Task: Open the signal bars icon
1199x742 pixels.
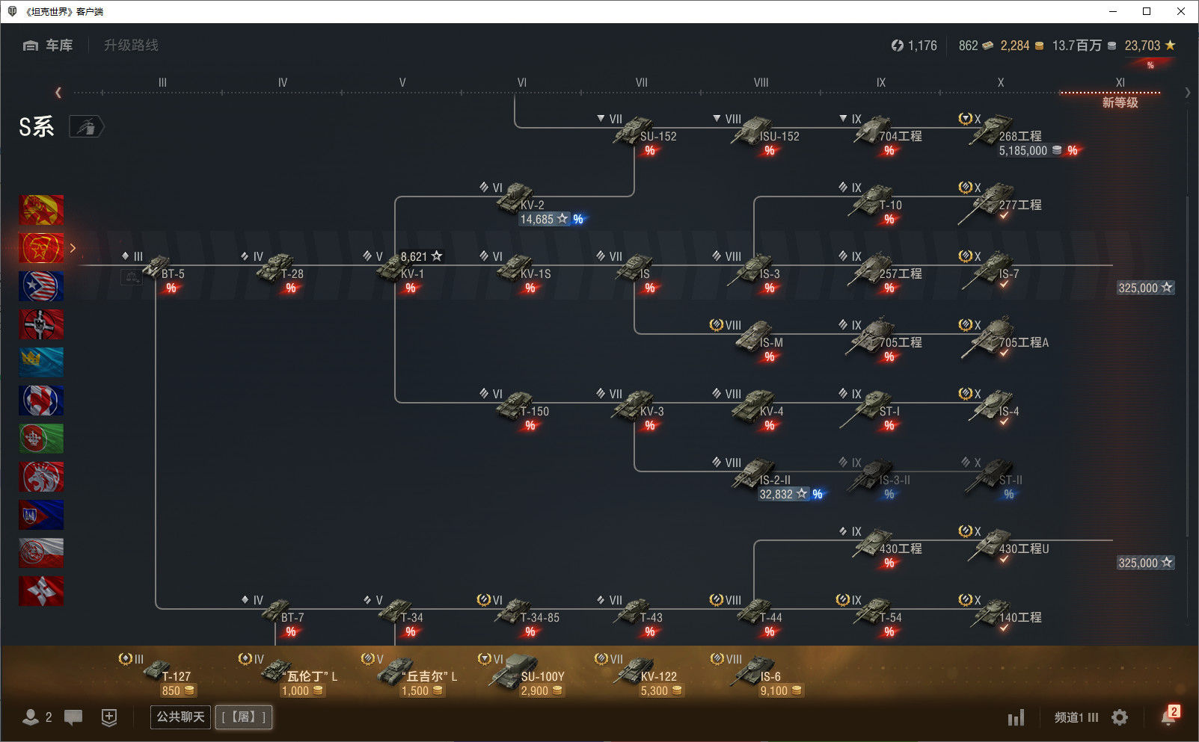Action: [x=1016, y=717]
